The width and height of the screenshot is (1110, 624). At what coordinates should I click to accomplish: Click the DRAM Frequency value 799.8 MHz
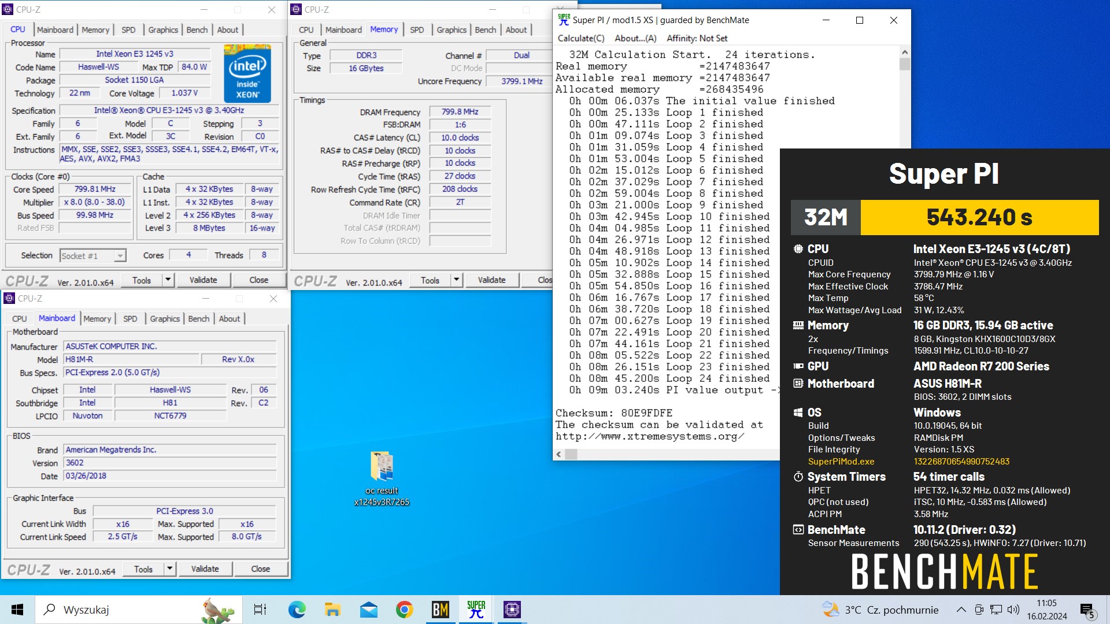[x=460, y=112]
